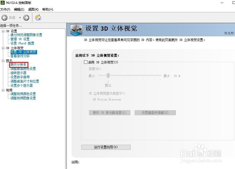Select 设置 PhysX 配置 in the sidebar

[23, 43]
